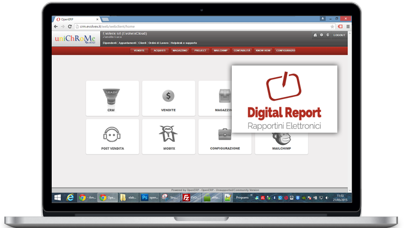Image resolution: width=405 pixels, height=228 pixels.
Task: Launch Internet Explorer from taskbar
Action: click(x=70, y=198)
